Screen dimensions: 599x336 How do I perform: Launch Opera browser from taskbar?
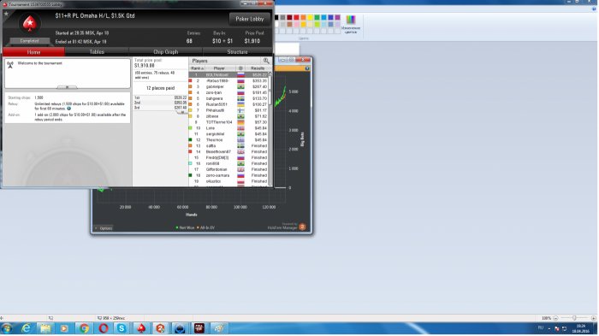click(x=104, y=328)
